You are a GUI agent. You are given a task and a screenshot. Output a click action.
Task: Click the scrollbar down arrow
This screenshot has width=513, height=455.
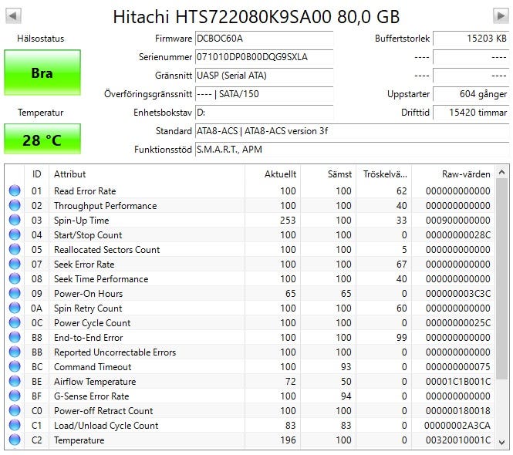pyautogui.click(x=502, y=442)
